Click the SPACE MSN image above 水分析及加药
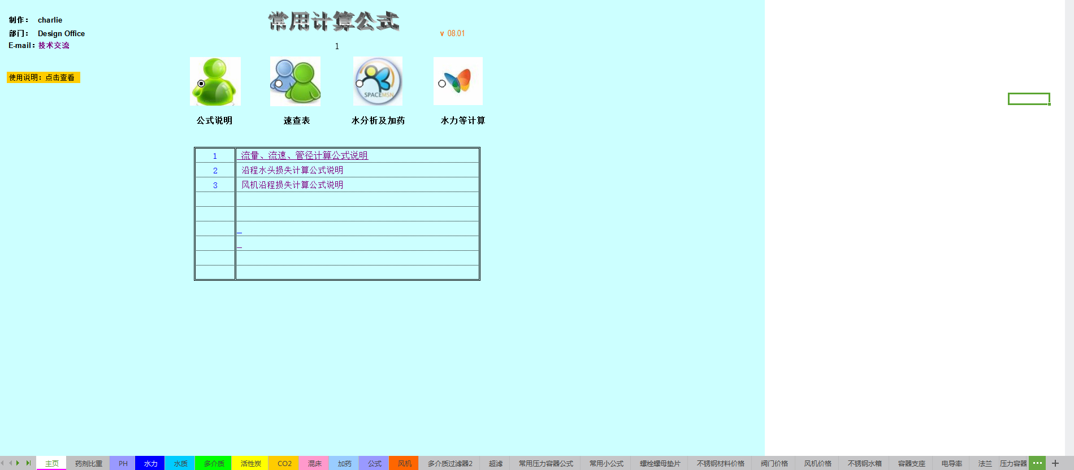The width and height of the screenshot is (1074, 470). [x=378, y=81]
